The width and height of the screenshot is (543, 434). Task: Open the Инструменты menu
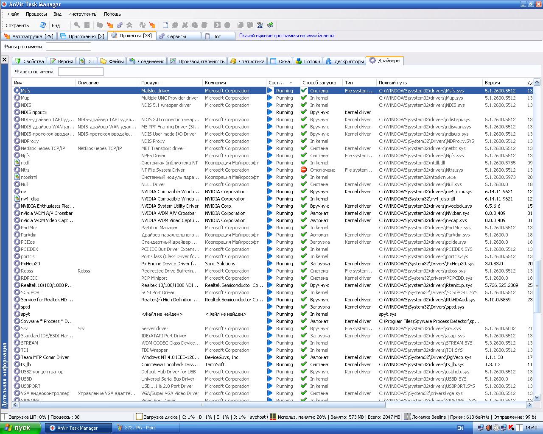pyautogui.click(x=83, y=14)
